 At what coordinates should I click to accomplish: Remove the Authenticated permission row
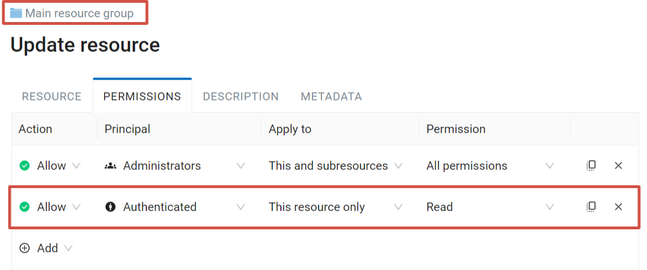[x=618, y=207]
